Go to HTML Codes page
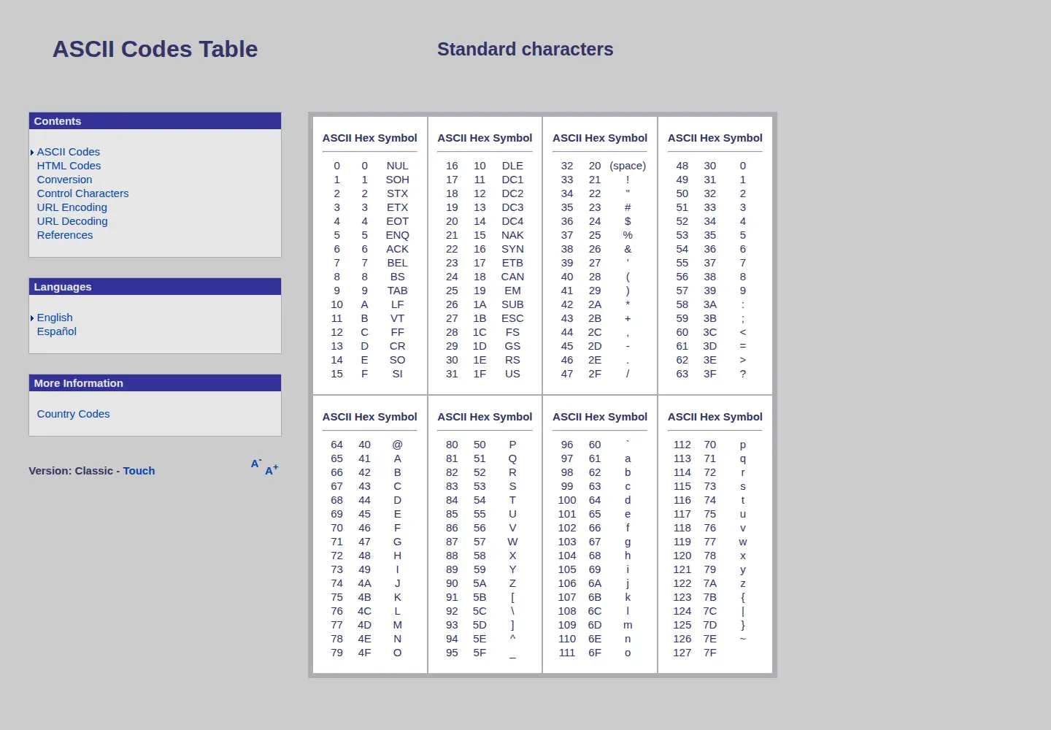1051x730 pixels. point(69,166)
